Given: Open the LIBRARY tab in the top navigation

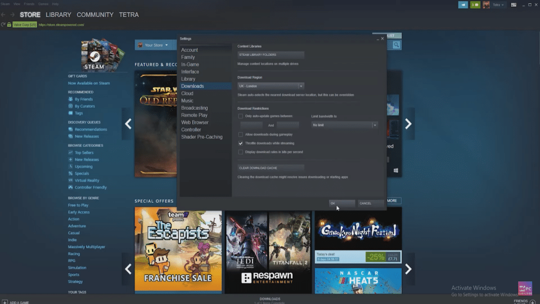Looking at the screenshot, I should [x=57, y=15].
